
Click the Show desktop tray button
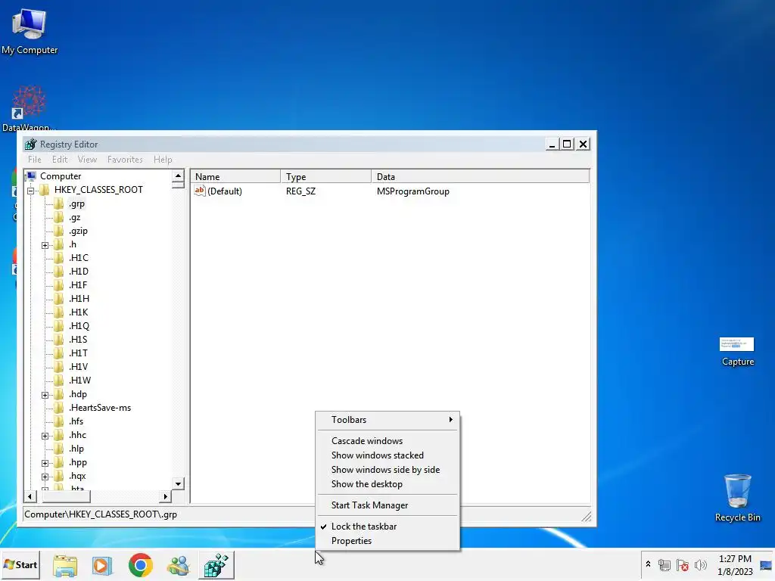(767, 565)
